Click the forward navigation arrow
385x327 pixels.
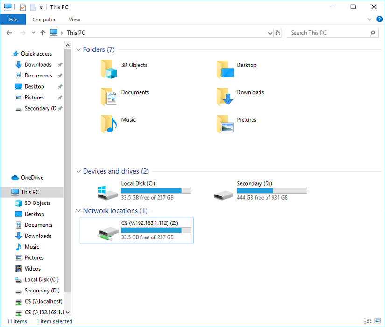[22, 33]
